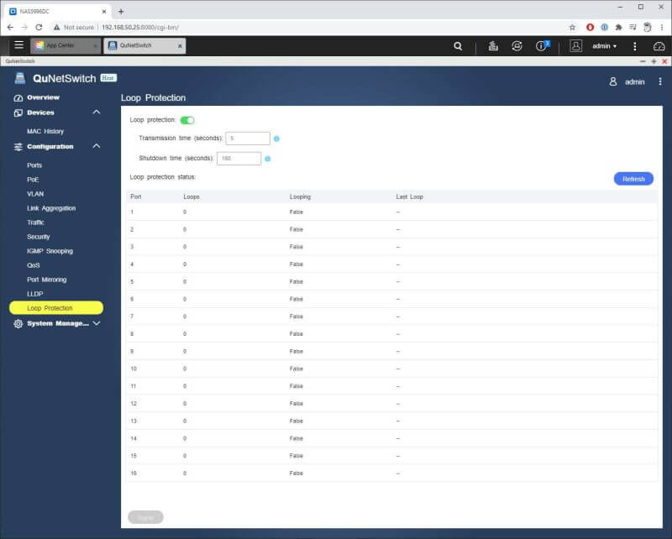Open QuNetSwitch vertical dots menu
Screen dimensions: 672x539
pos(660,81)
